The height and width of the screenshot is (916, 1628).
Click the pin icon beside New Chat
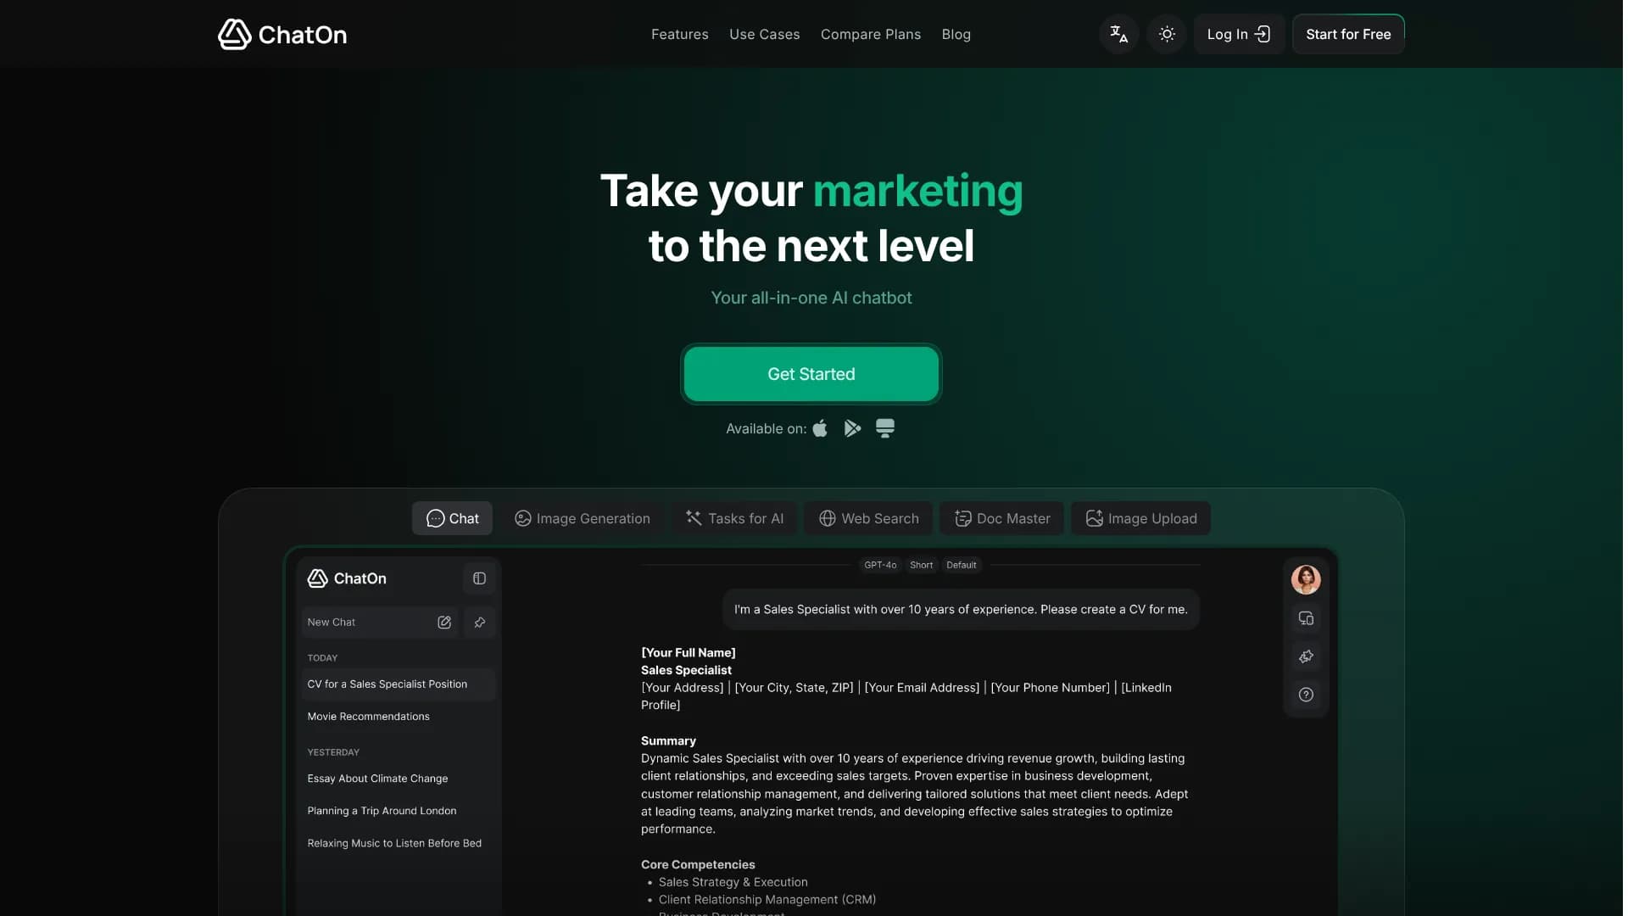(x=480, y=623)
